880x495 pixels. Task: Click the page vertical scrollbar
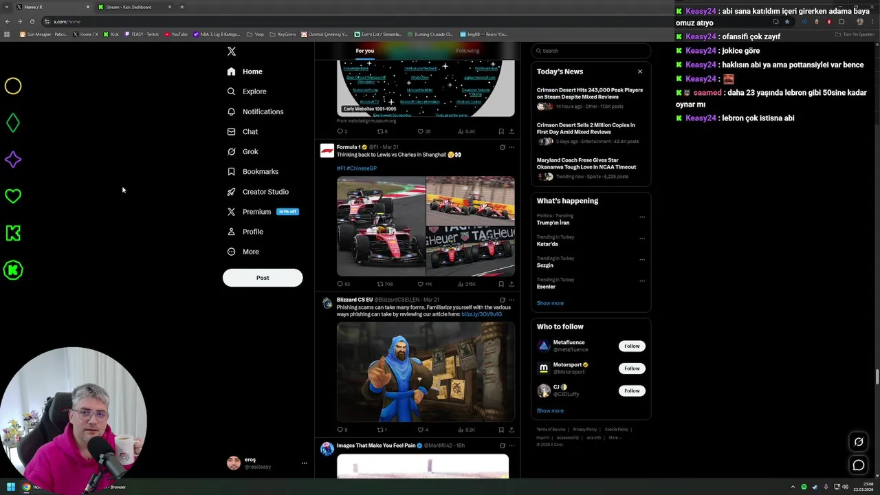[x=877, y=377]
